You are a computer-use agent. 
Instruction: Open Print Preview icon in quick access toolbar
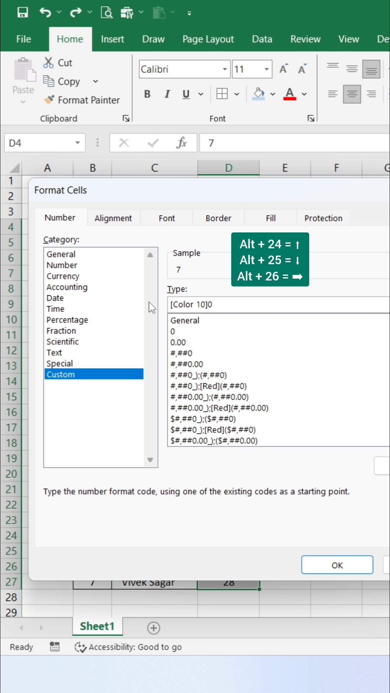click(x=107, y=13)
